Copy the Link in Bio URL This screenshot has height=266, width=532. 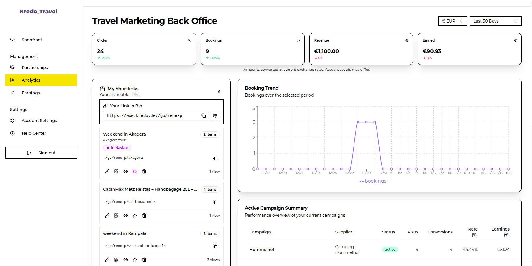pos(204,115)
